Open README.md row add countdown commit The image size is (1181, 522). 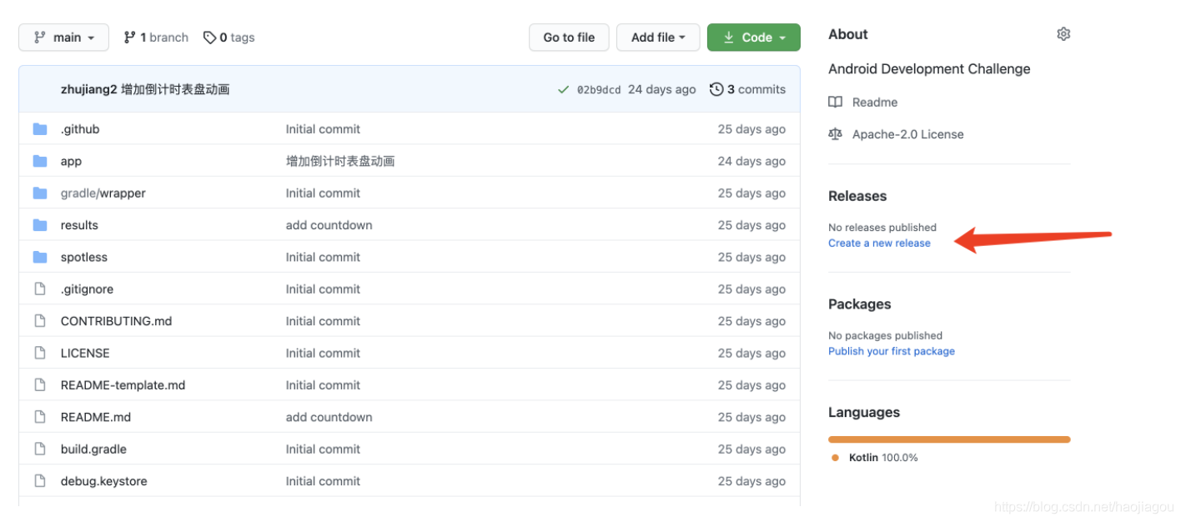(x=329, y=417)
